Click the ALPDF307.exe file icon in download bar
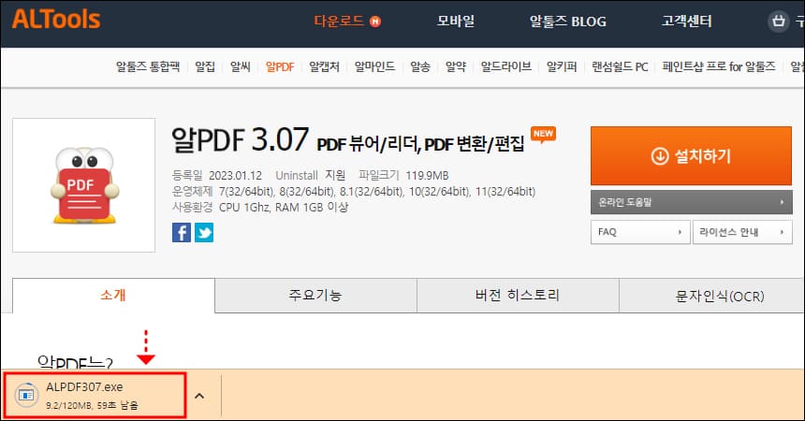 (x=26, y=395)
